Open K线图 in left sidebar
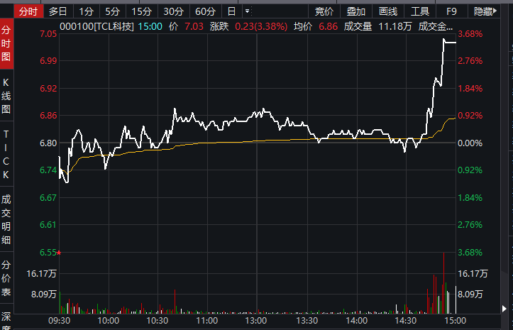513x330 pixels. 6,97
